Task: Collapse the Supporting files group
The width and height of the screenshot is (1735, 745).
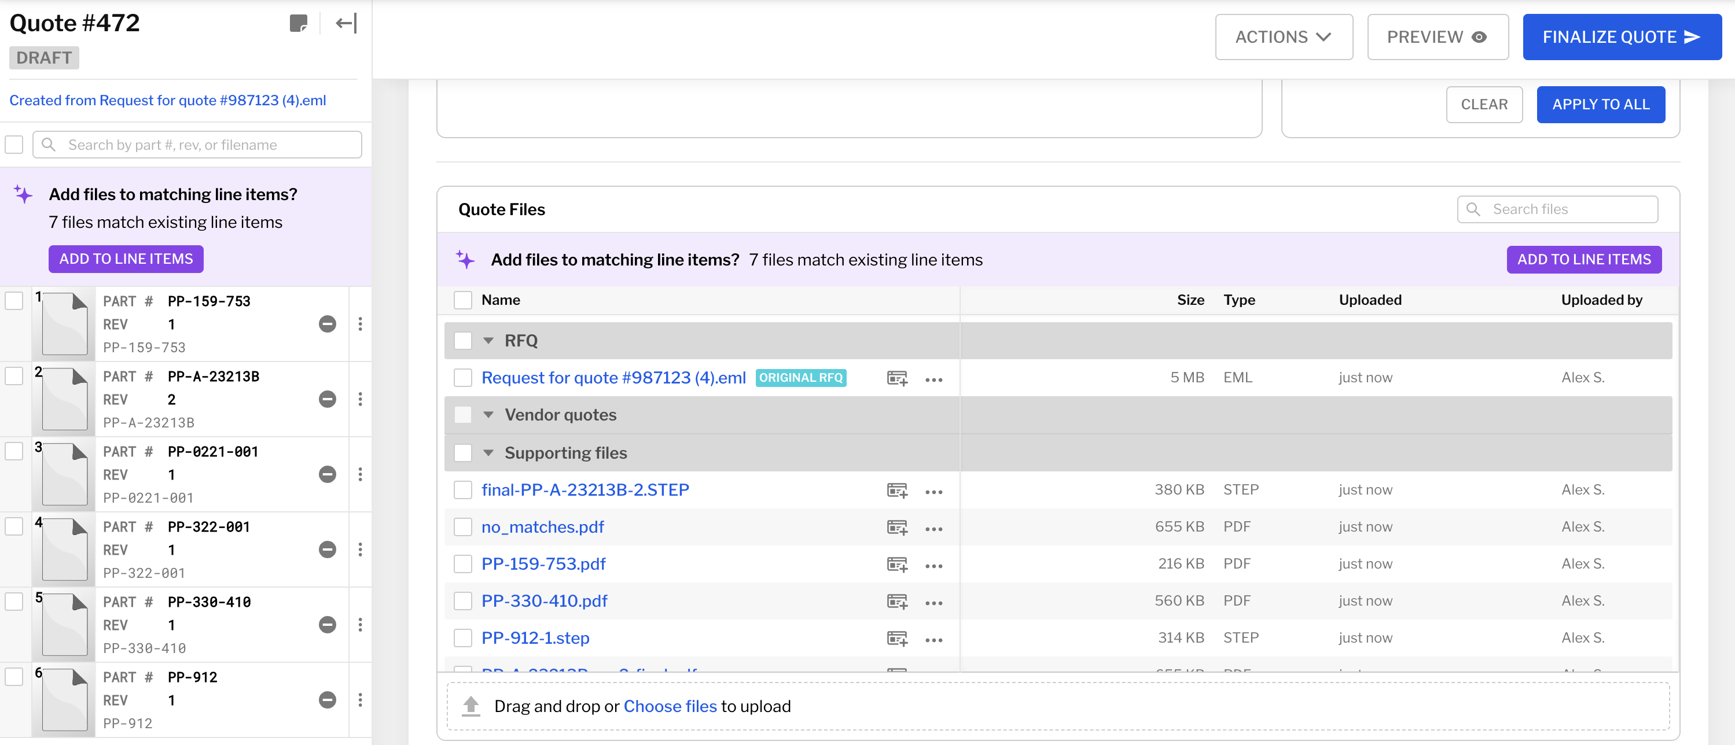Action: [488, 453]
